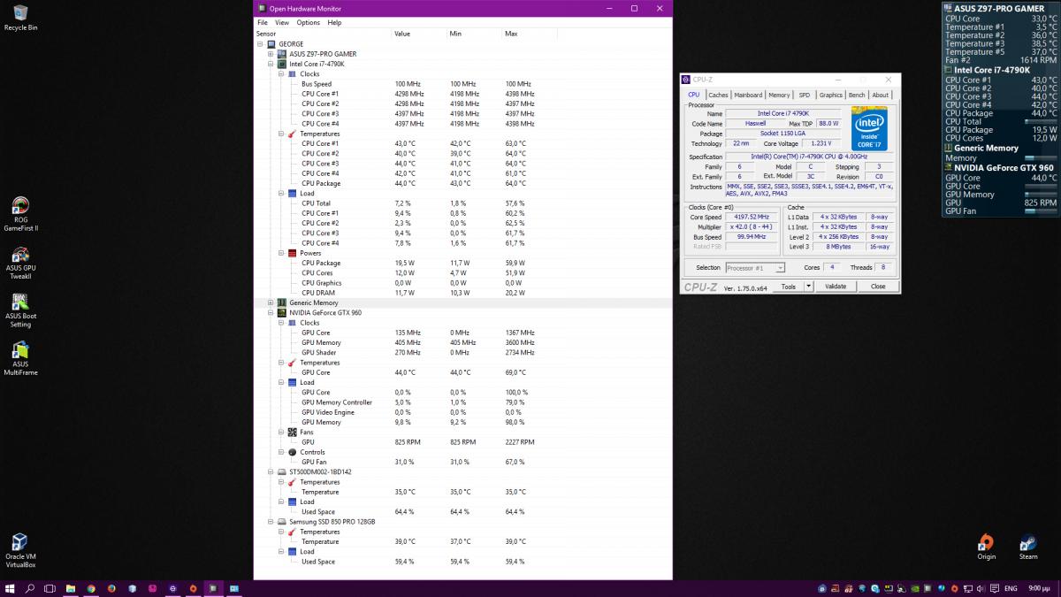Open the Windows Start menu
Viewport: 1061px width, 597px height.
[10, 588]
